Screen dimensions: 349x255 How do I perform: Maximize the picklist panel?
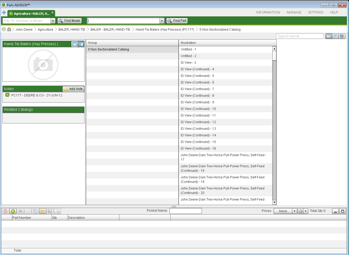[343, 211]
